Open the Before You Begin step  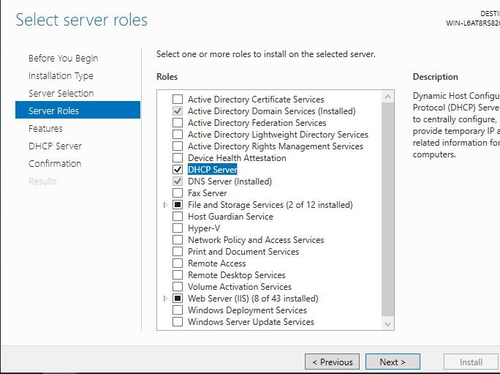click(63, 59)
